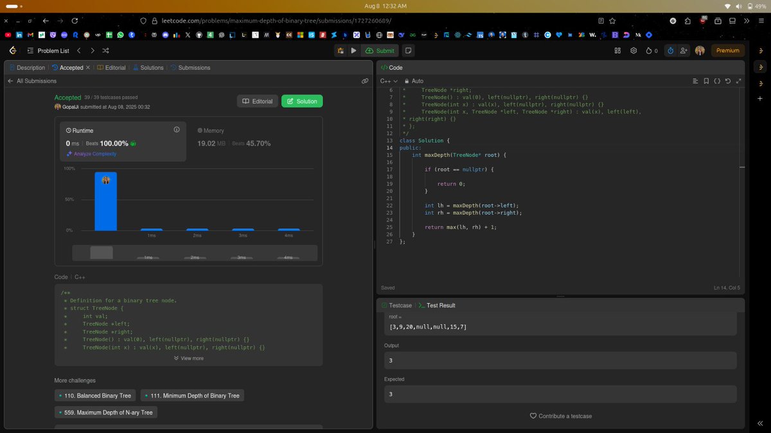This screenshot has height=433, width=771.
Task: Click the runtime range slider handle
Action: tap(102, 253)
